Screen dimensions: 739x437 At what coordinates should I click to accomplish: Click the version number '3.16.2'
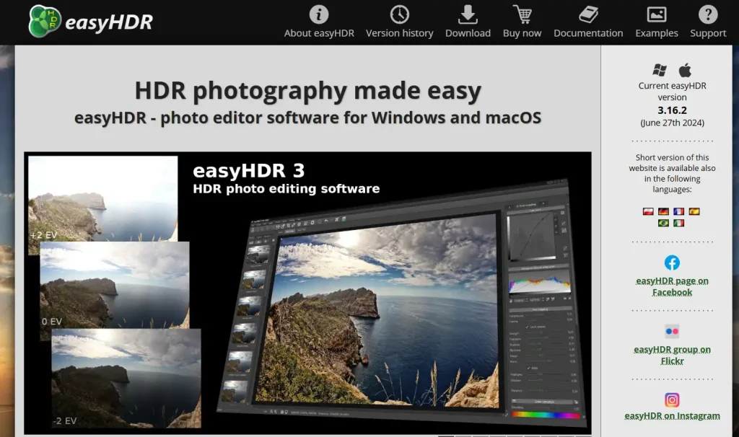672,110
